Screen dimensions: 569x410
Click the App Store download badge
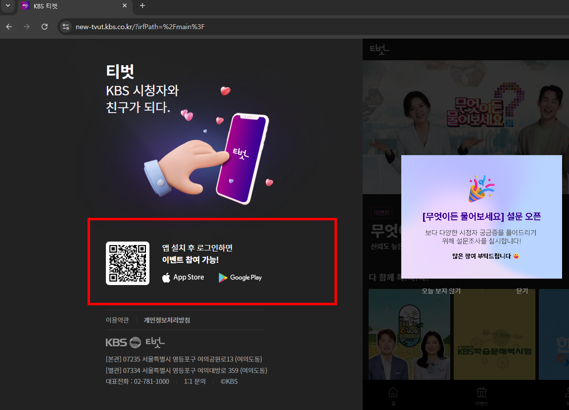tap(183, 277)
